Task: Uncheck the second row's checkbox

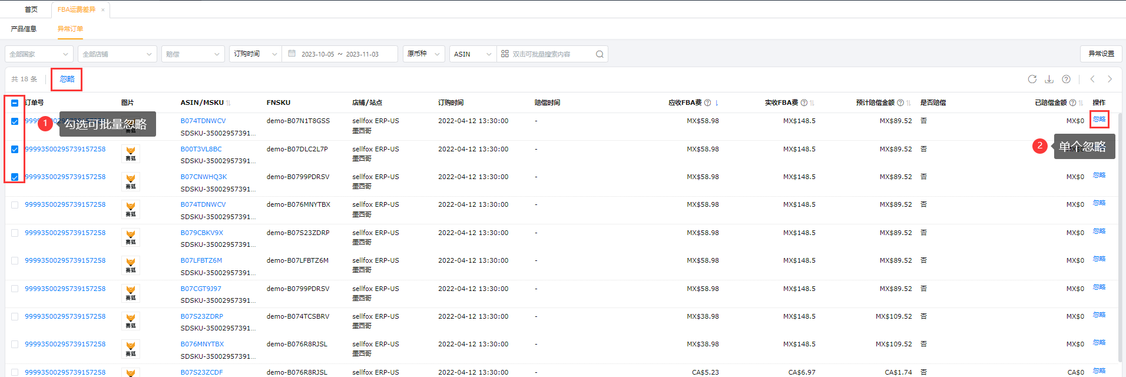Action: (15, 150)
